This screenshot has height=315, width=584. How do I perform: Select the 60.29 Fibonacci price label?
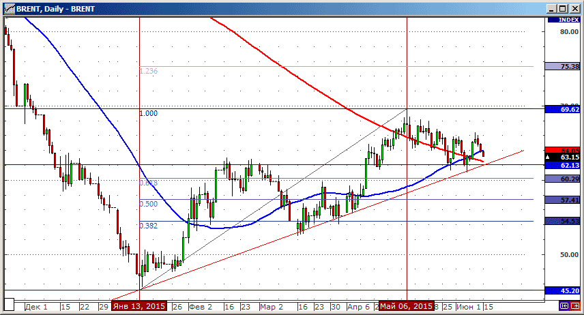click(x=562, y=179)
